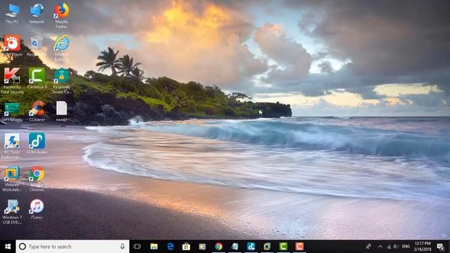The width and height of the screenshot is (450, 253).
Task: Select the Internet Explorer desktop shortcut
Action: 61,48
